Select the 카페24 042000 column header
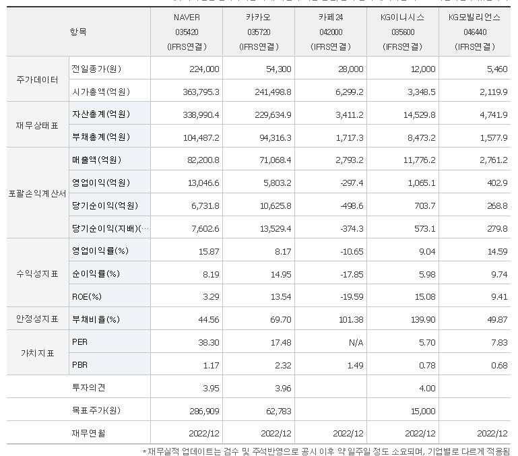 click(331, 32)
